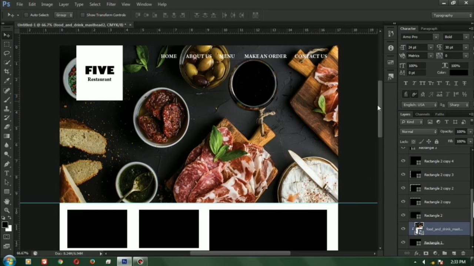474x266 pixels.
Task: Switch to the Paragraph tab
Action: pyautogui.click(x=429, y=28)
